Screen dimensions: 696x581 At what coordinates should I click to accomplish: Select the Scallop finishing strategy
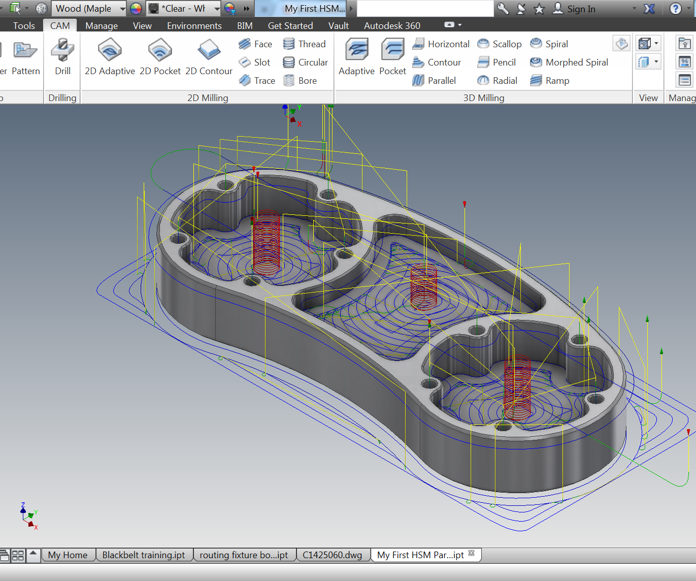pos(499,44)
